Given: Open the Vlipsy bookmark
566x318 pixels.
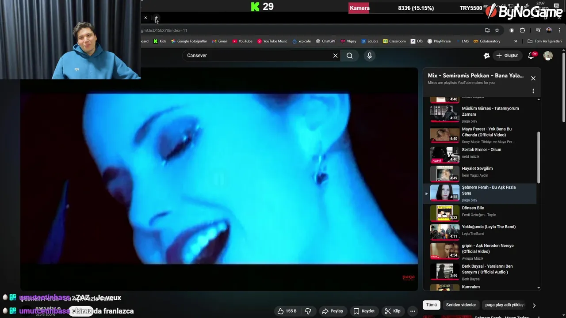Looking at the screenshot, I should [348, 41].
